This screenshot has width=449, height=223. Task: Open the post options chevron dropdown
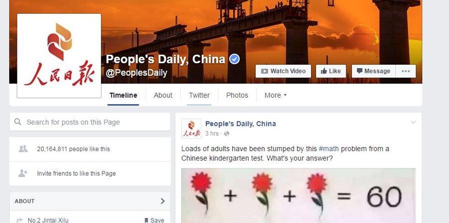(x=413, y=123)
